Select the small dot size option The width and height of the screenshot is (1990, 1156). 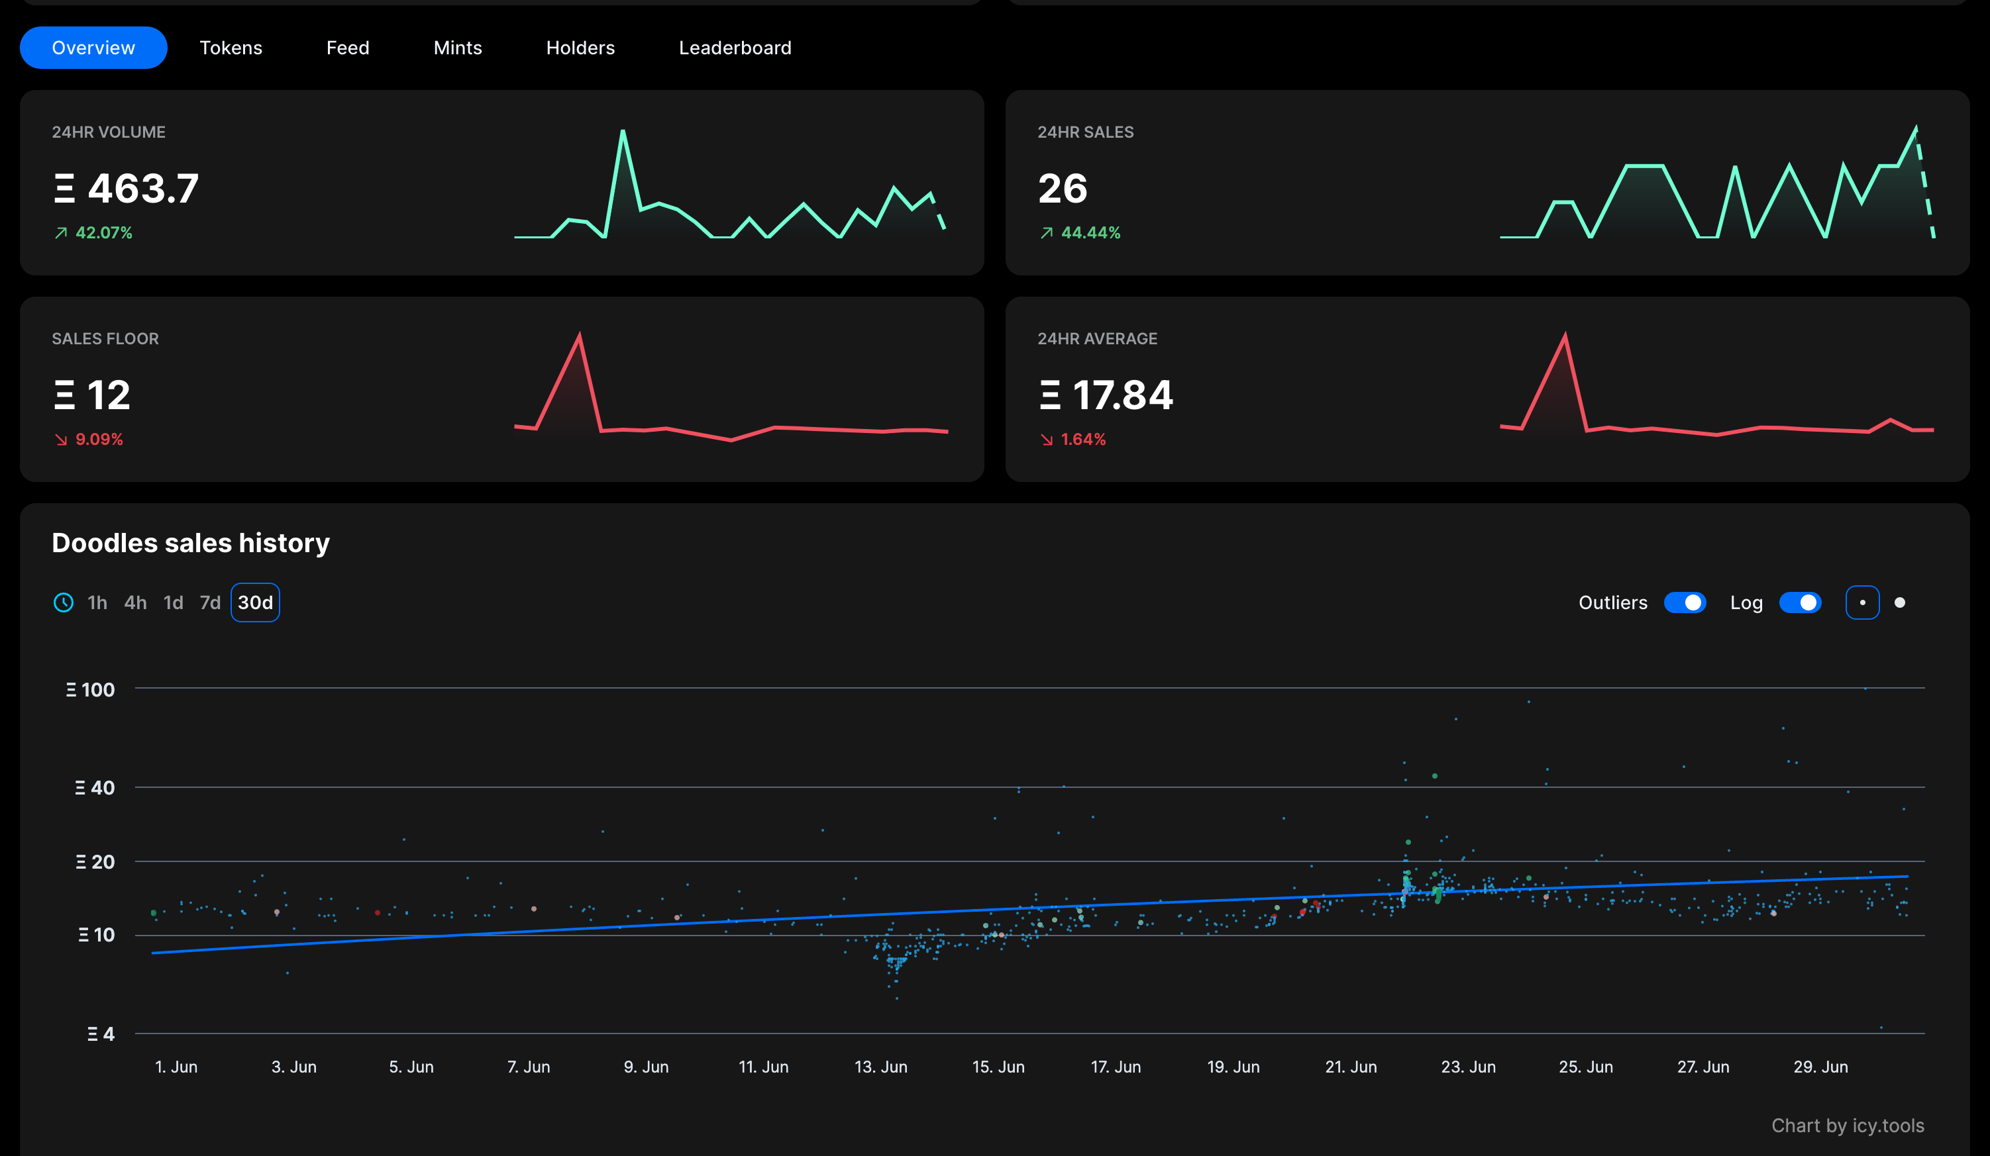click(x=1862, y=602)
